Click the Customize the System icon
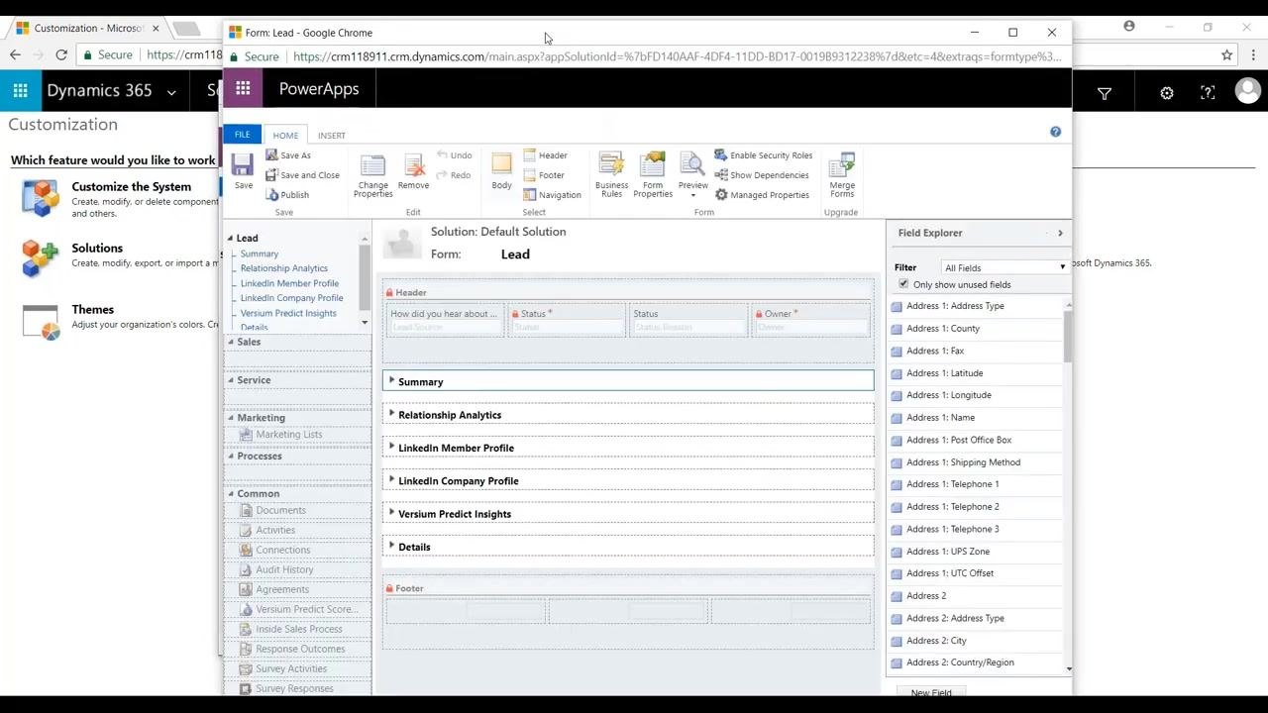Screen dimensions: 1268x713 pos(41,198)
